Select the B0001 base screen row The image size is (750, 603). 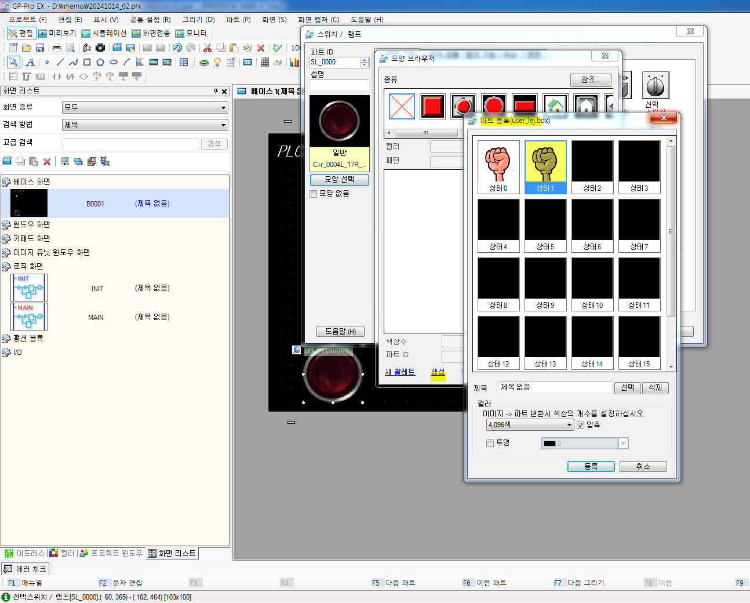[x=115, y=204]
